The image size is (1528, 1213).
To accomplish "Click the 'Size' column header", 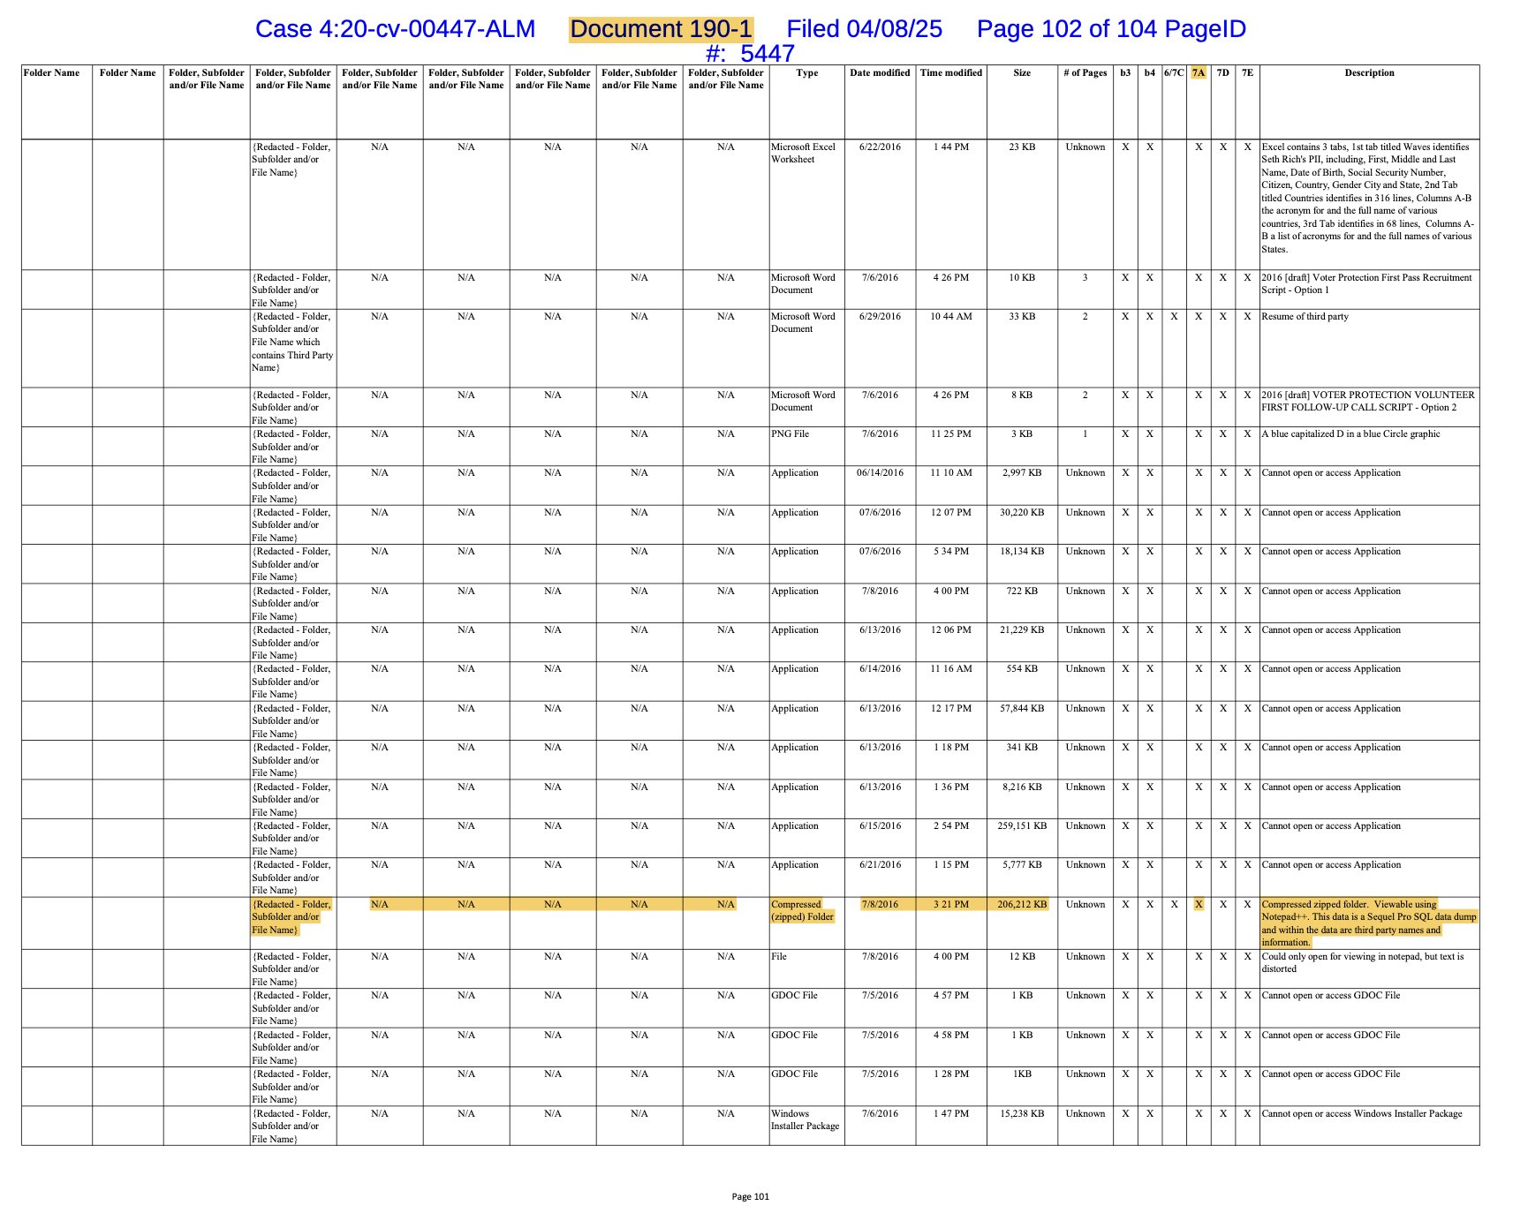I will pyautogui.click(x=1022, y=73).
